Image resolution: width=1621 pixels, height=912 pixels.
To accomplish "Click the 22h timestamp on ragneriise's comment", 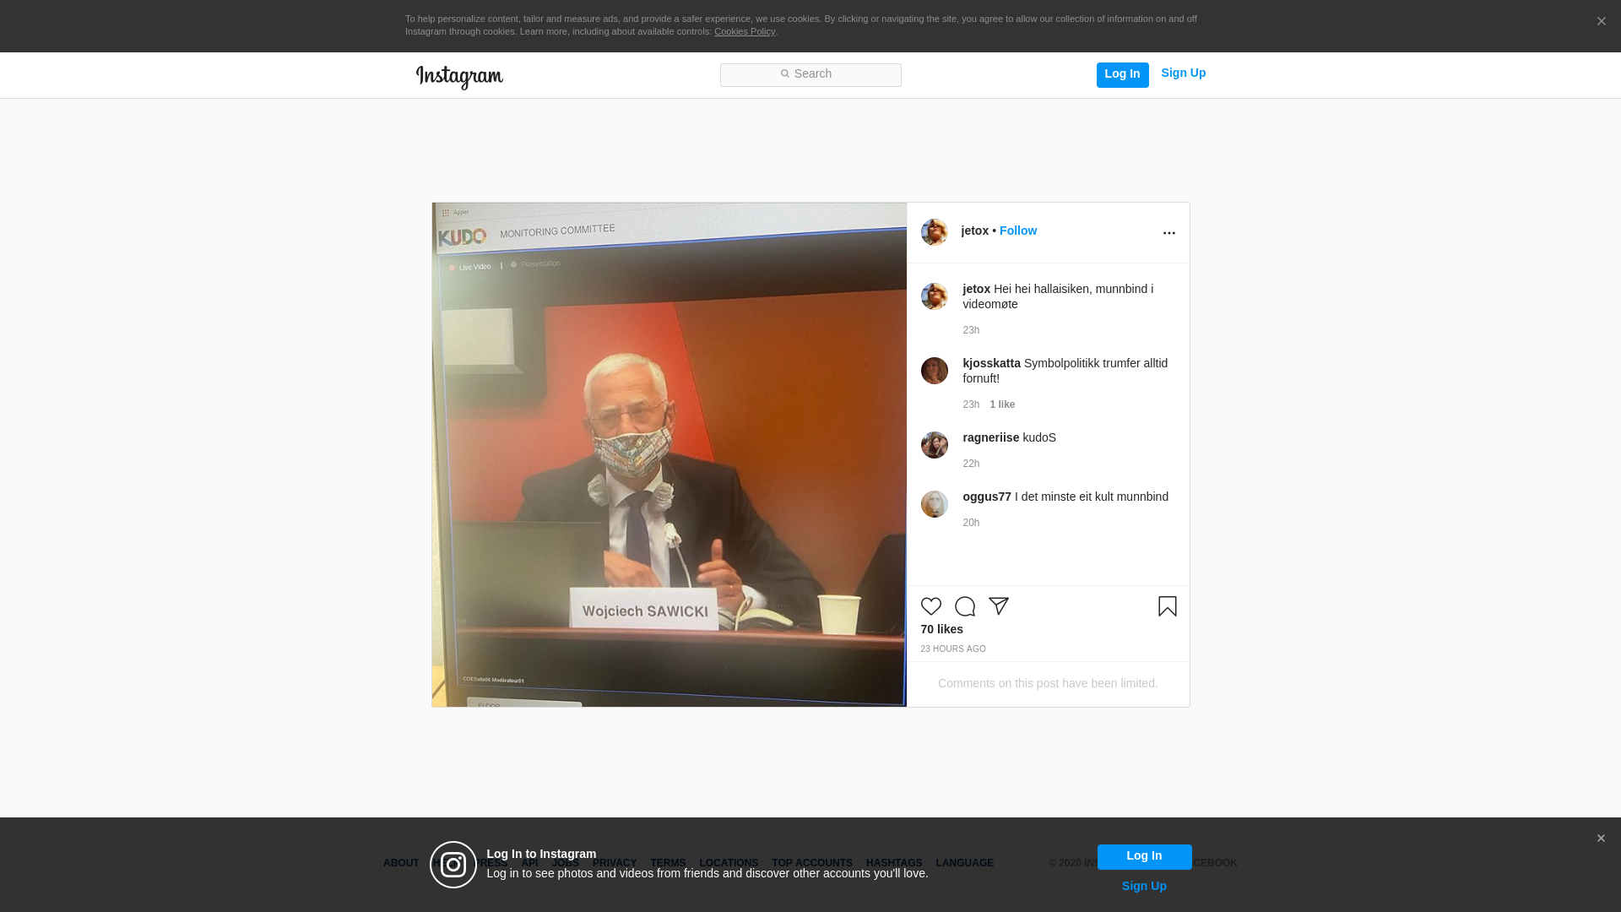I will pyautogui.click(x=971, y=464).
